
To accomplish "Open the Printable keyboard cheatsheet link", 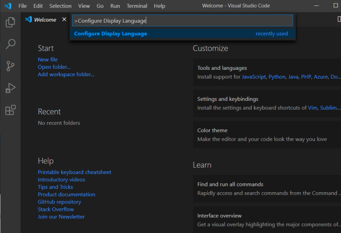I will [74, 172].
